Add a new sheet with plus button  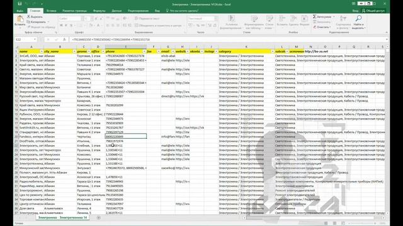[x=98, y=218]
